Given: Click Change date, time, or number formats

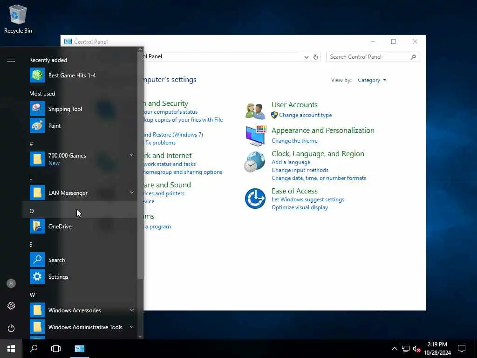Looking at the screenshot, I should (x=319, y=178).
